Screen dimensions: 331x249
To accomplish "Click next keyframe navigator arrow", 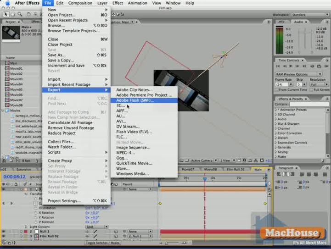I will 11,203.
